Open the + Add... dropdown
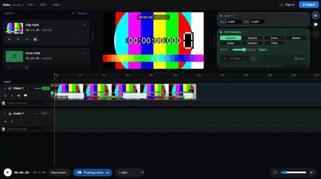 (129, 172)
